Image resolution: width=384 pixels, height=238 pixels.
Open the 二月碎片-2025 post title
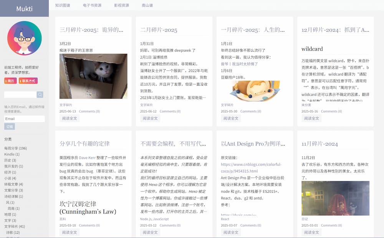(x=159, y=30)
